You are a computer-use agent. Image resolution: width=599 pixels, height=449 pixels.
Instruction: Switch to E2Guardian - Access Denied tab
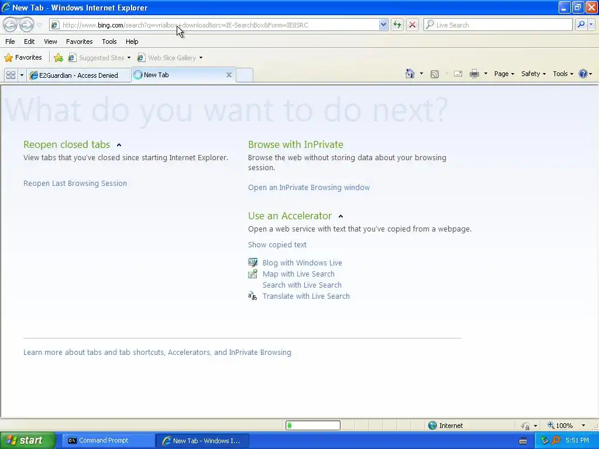click(x=78, y=75)
